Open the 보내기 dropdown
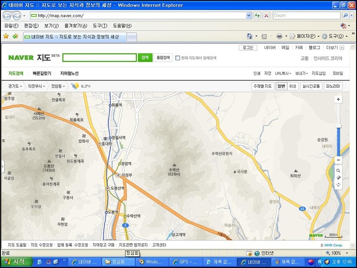The height and width of the screenshot is (268, 357). [x=301, y=73]
